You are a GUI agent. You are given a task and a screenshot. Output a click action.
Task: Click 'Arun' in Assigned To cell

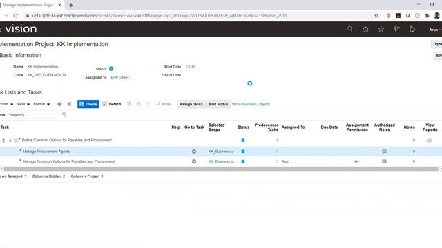pyautogui.click(x=285, y=161)
